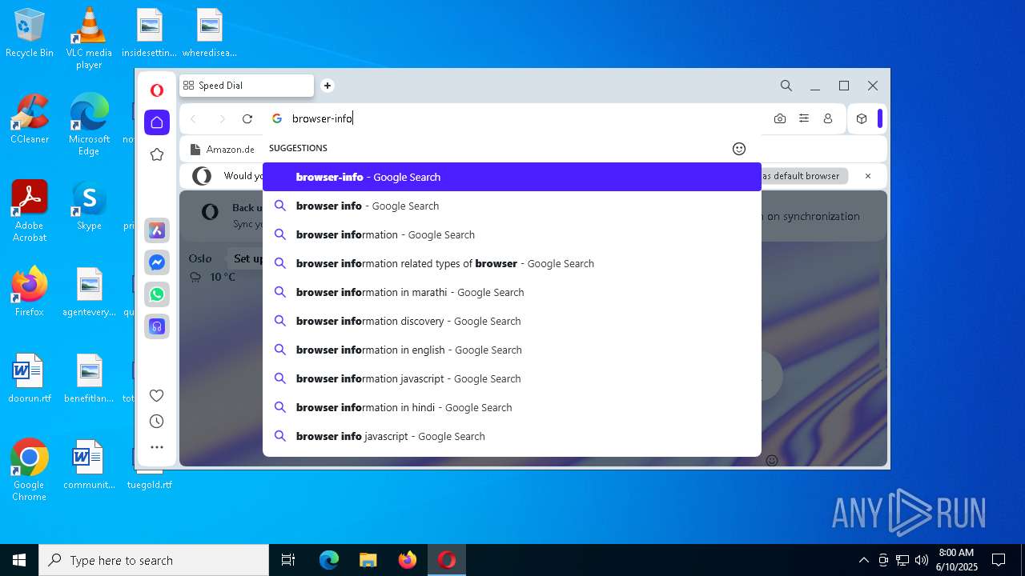Open the volume control in tray
The height and width of the screenshot is (576, 1025).
click(x=922, y=560)
